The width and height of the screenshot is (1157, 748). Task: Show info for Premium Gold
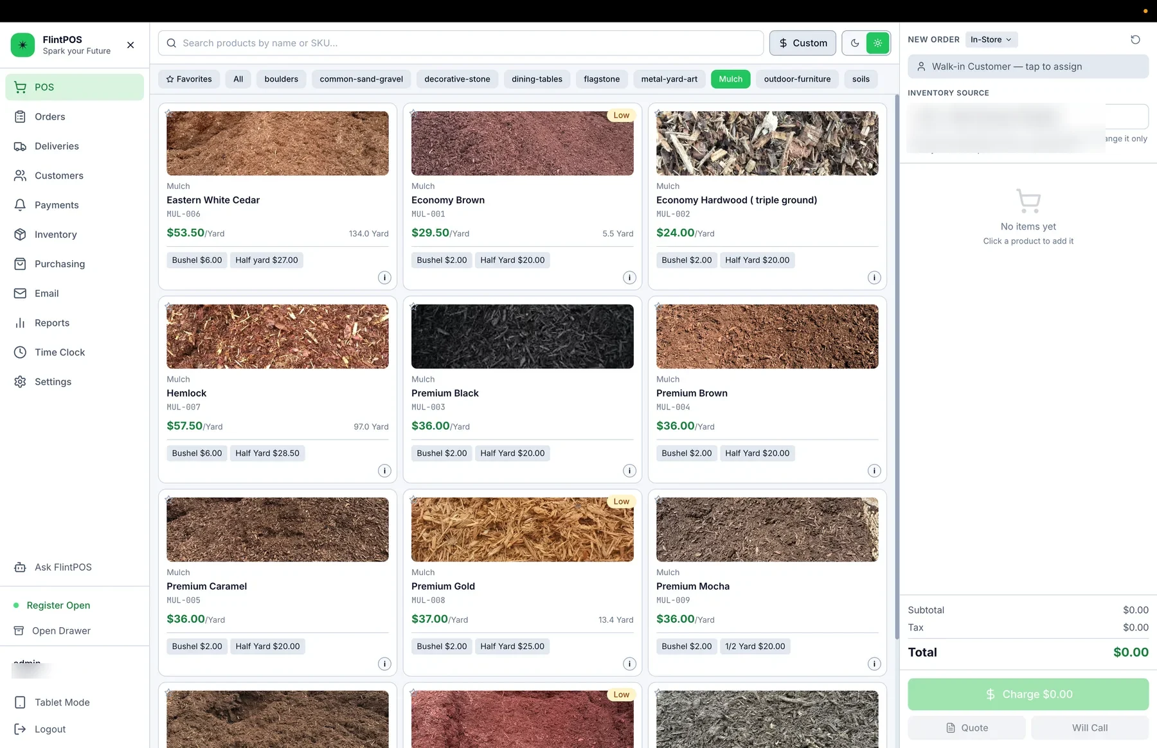629,664
